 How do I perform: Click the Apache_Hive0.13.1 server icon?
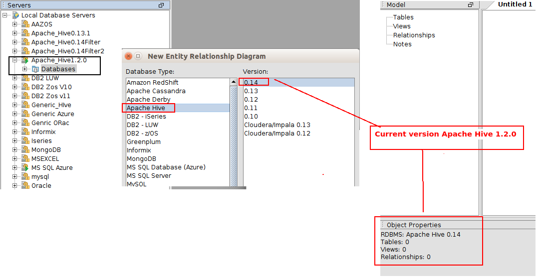[25, 33]
